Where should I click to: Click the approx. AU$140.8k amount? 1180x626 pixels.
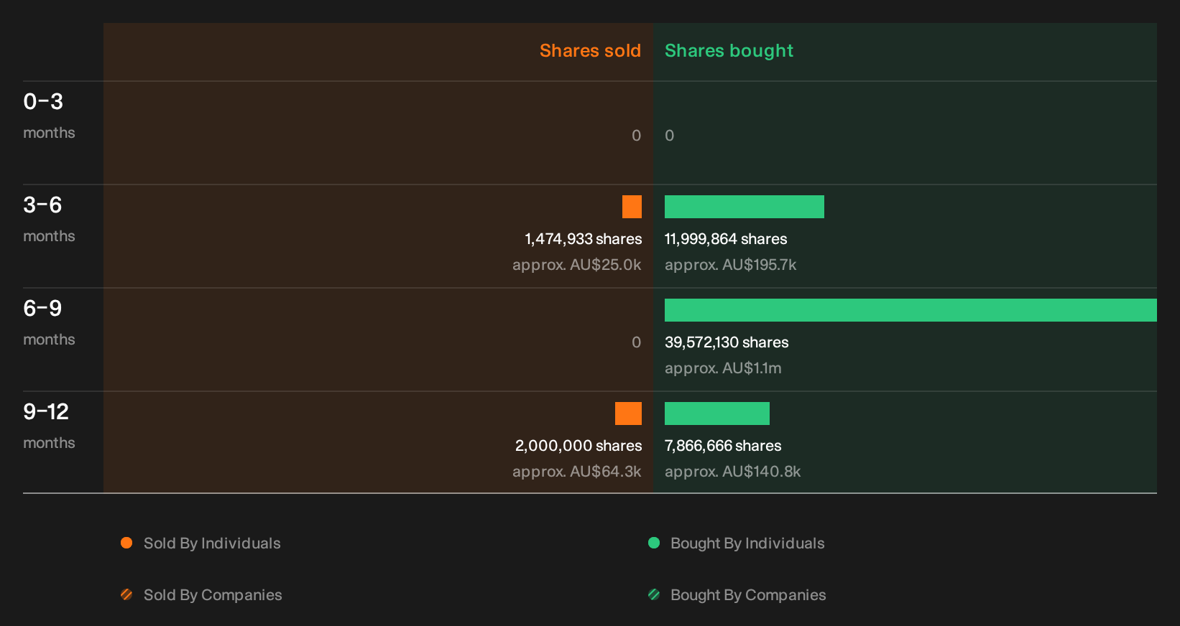click(x=732, y=472)
